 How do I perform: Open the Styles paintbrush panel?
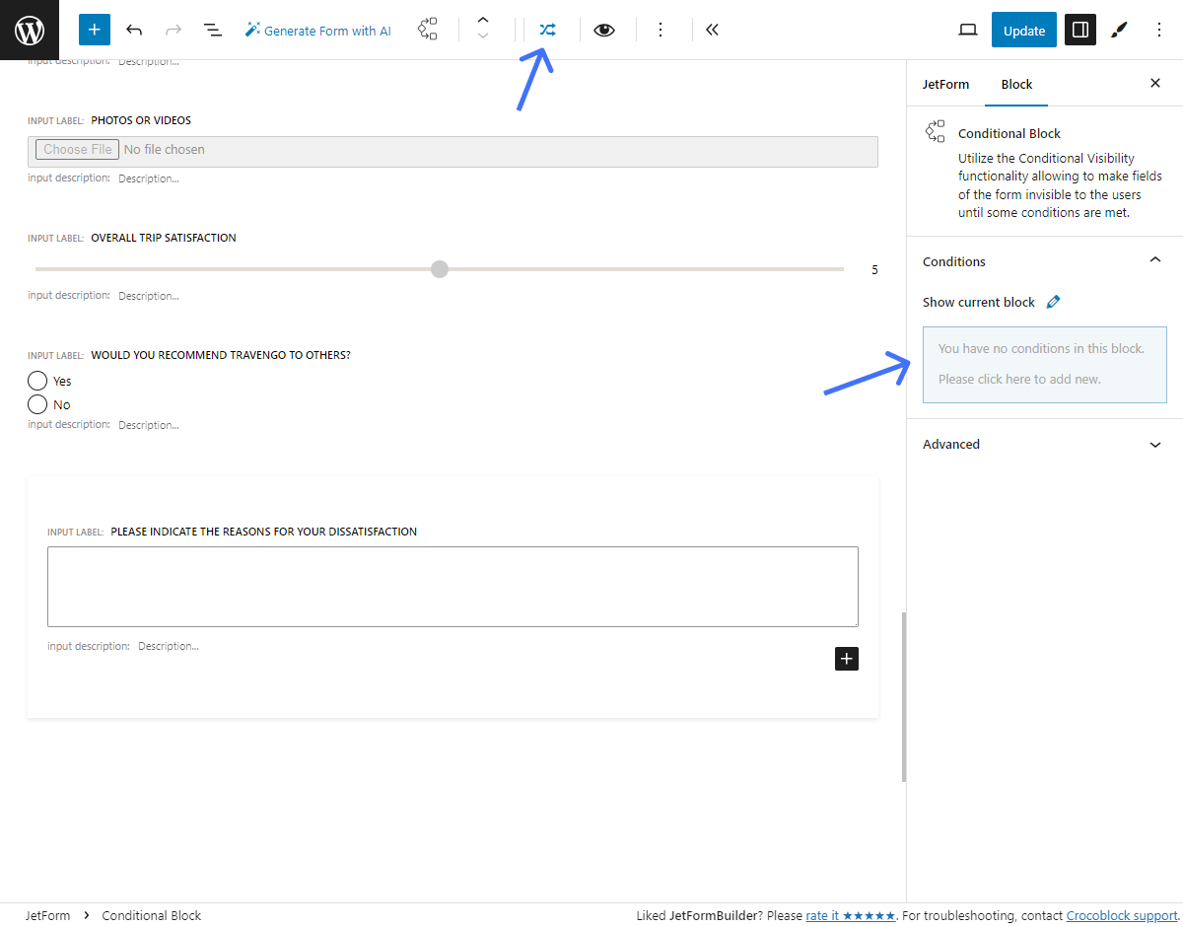coord(1119,30)
